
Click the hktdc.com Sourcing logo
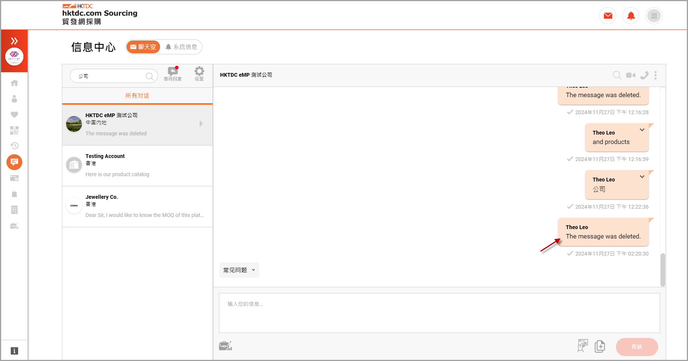[x=100, y=14]
